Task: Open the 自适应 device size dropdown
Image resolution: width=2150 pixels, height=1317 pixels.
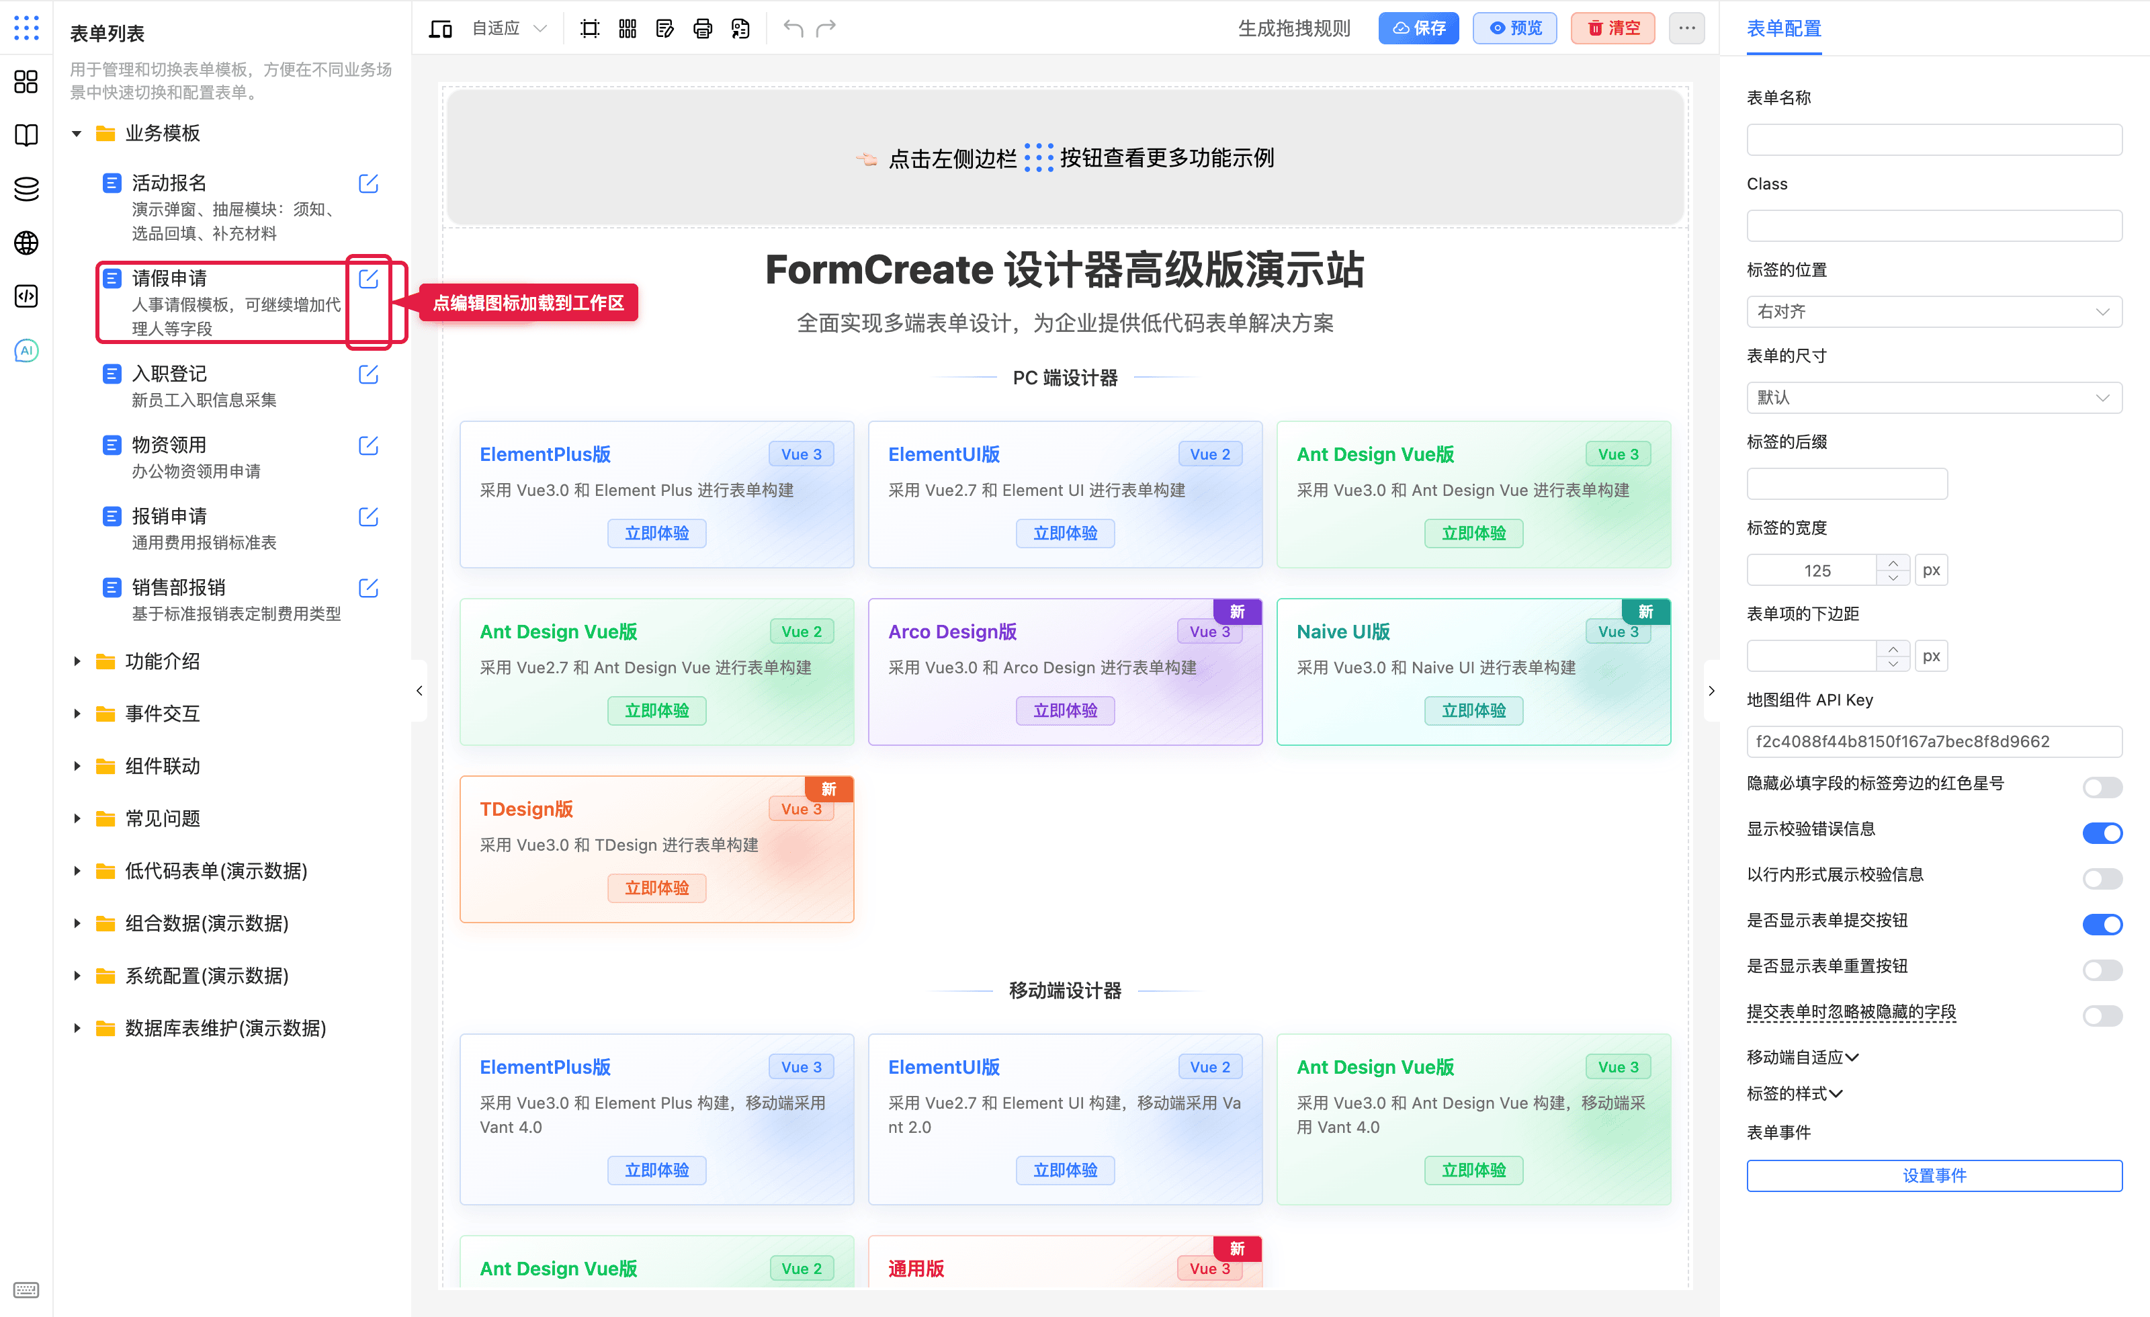Action: (x=511, y=29)
